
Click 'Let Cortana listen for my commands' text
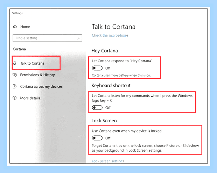[142, 98]
